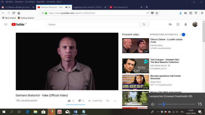Close the City Carburoil SA tab
The image size is (205, 115).
tap(141, 7)
